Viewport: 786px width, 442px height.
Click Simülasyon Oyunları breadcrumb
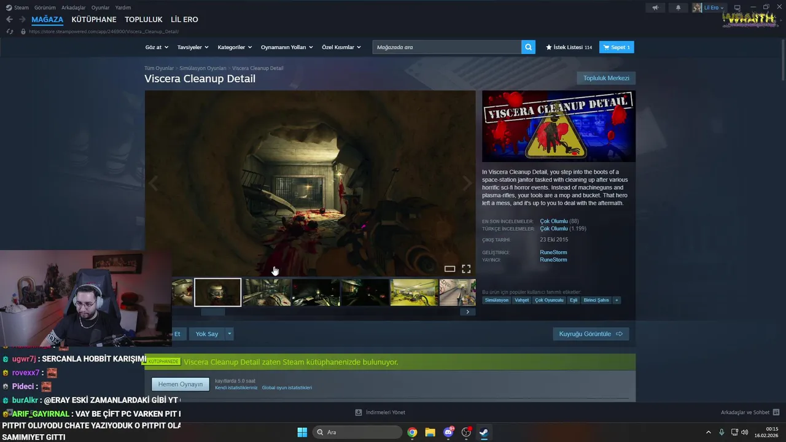click(203, 68)
